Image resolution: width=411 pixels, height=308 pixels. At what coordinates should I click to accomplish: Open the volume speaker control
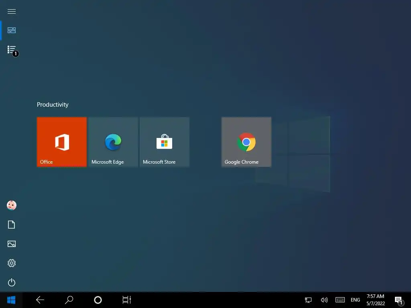(324, 300)
